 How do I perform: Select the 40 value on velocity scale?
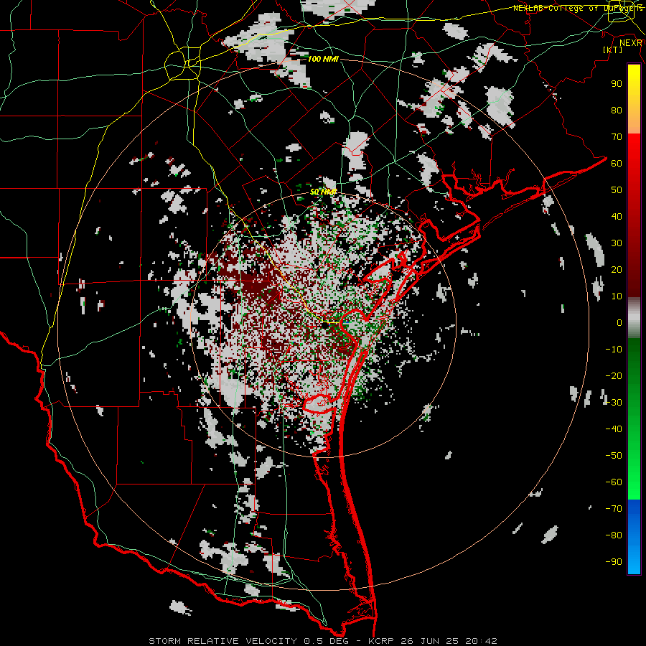(617, 216)
